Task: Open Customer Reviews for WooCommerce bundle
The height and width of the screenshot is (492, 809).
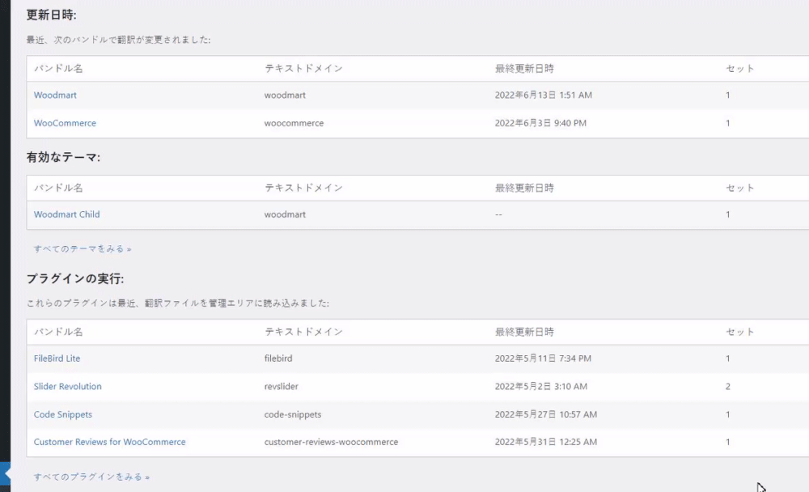Action: pyautogui.click(x=109, y=443)
